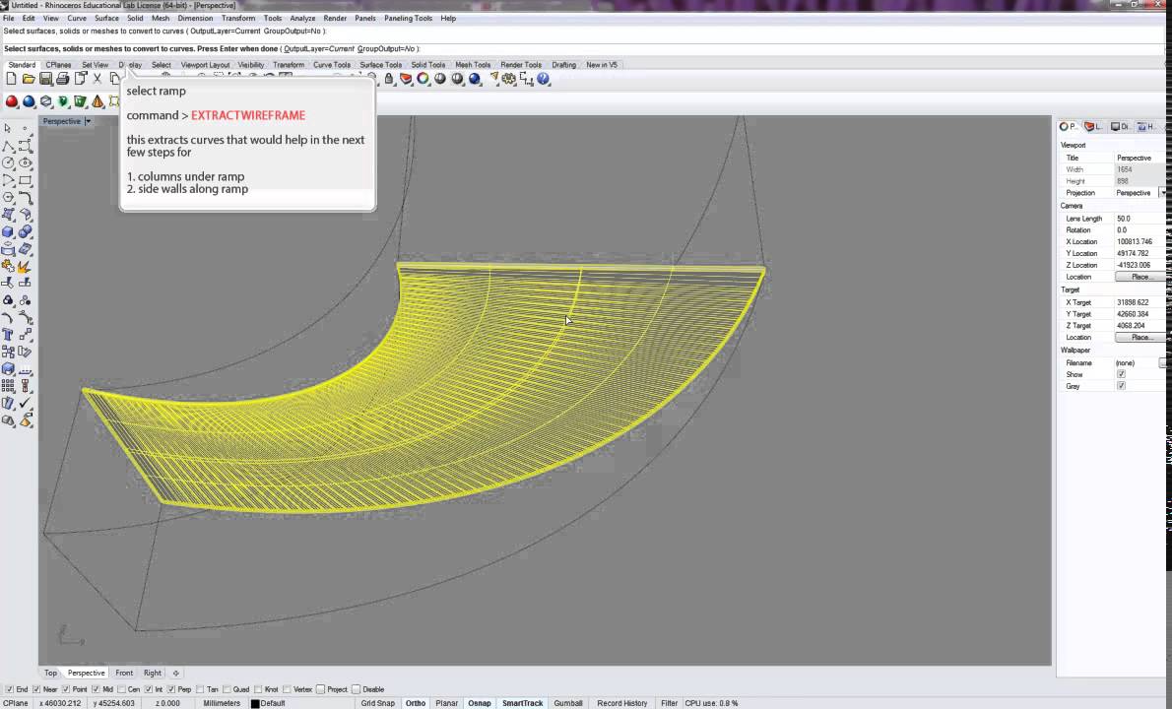The image size is (1172, 709).
Task: Select the Polyline tool in left toolbar
Action: coord(8,146)
